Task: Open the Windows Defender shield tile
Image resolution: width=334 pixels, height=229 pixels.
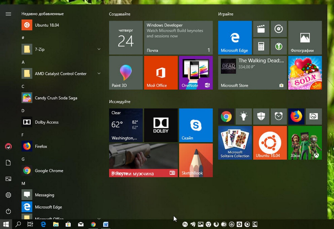Action: click(x=261, y=117)
